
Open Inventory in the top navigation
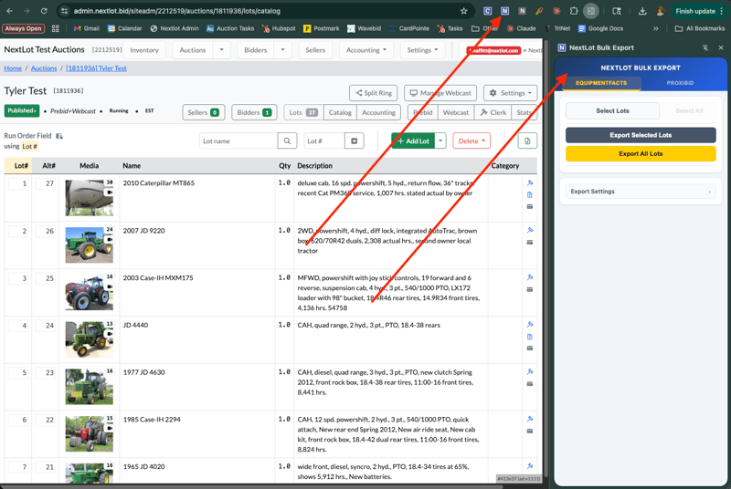tap(144, 50)
